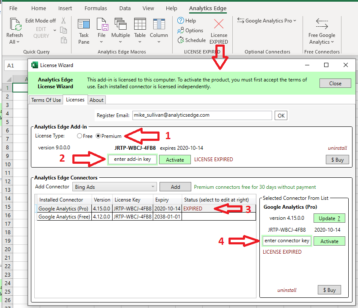Viewport: 358px width, 308px height.
Task: Expand the Google Analytics Pro dropdown
Action: pos(267,20)
